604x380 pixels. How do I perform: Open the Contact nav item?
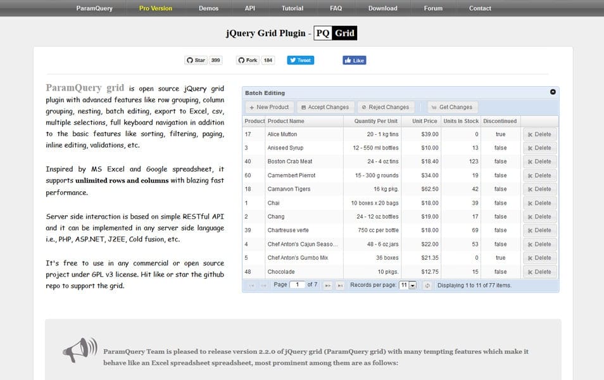point(479,8)
